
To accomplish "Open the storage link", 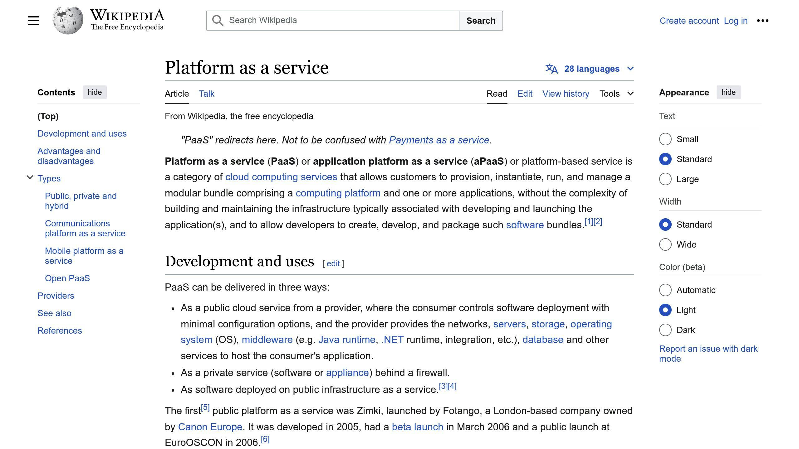I will point(548,324).
